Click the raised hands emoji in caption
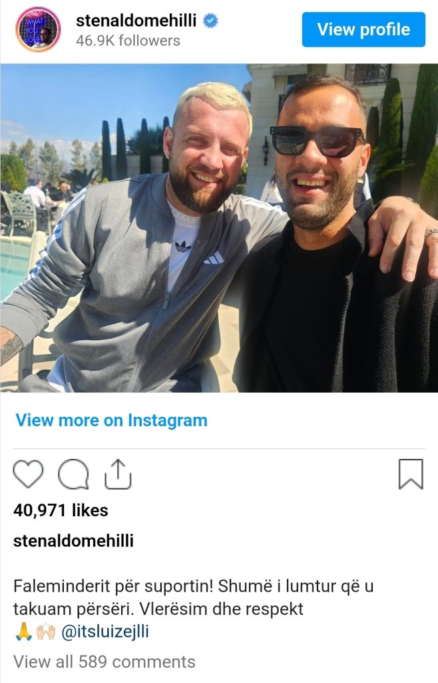Screen dimensions: 438x683 pyautogui.click(x=46, y=631)
